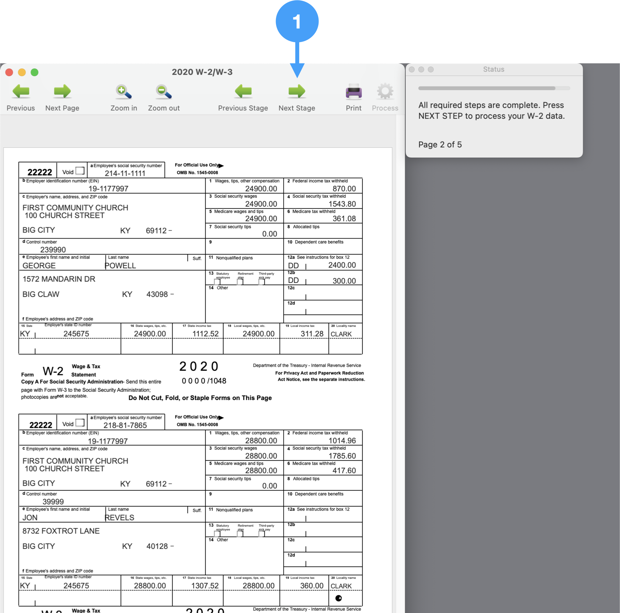Tick Retirement plan checkbox on George Powell's form
The height and width of the screenshot is (613, 620).
pyautogui.click(x=240, y=282)
